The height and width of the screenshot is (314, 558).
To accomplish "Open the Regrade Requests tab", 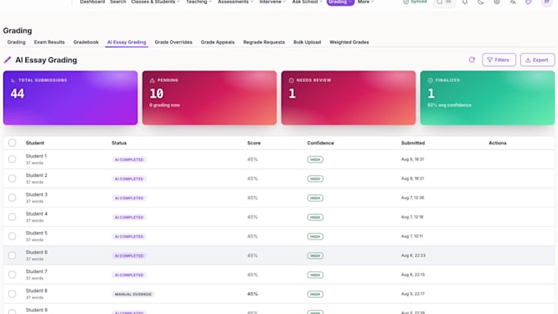I will (x=264, y=42).
